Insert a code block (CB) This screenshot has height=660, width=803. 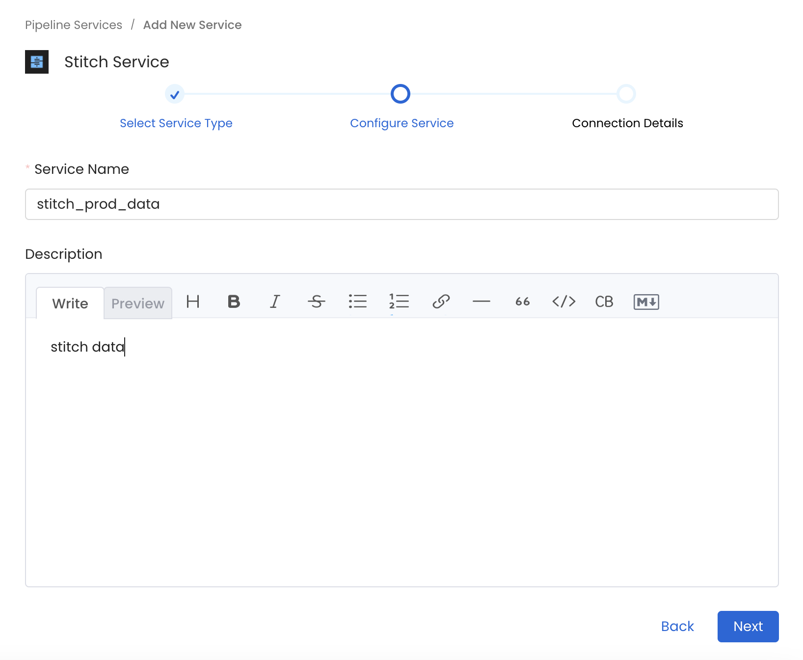pos(604,302)
